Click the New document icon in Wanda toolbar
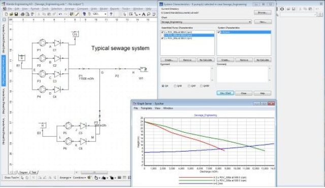 click(6, 14)
